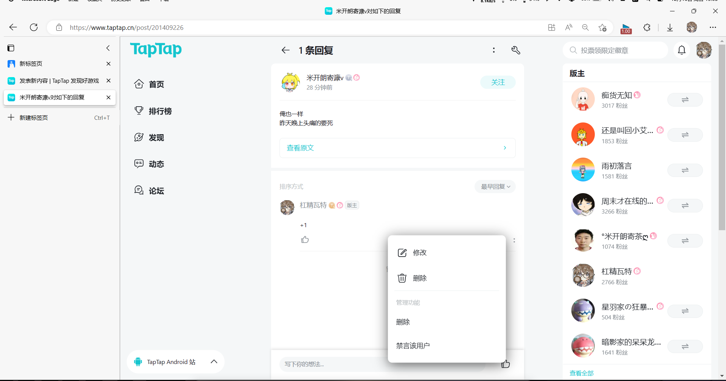This screenshot has height=381, width=726.
Task: Click 杠精瓦特's avatar in the reply
Action: click(x=287, y=208)
